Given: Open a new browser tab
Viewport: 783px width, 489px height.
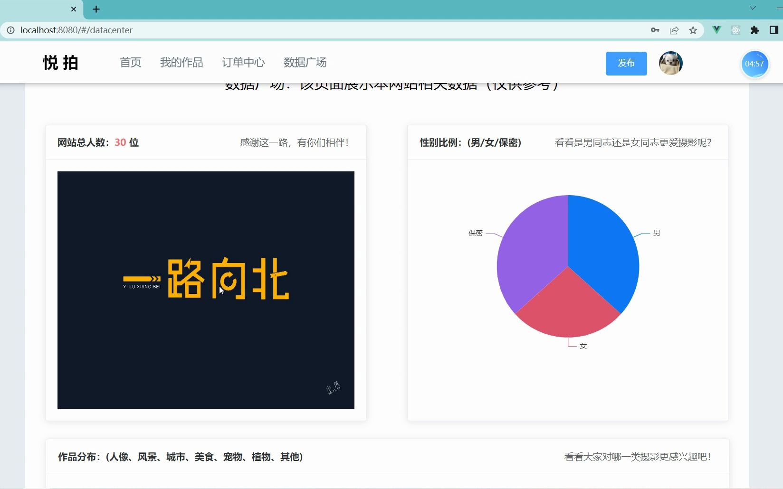Looking at the screenshot, I should (x=96, y=9).
